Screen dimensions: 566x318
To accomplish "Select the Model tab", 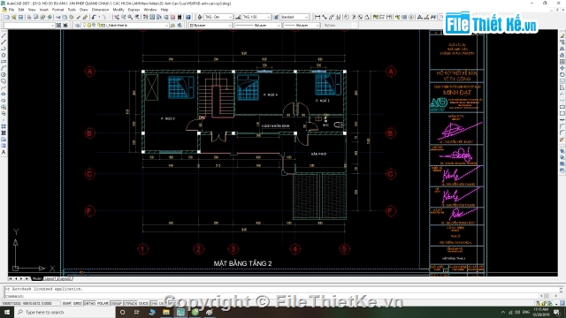I will (x=37, y=279).
